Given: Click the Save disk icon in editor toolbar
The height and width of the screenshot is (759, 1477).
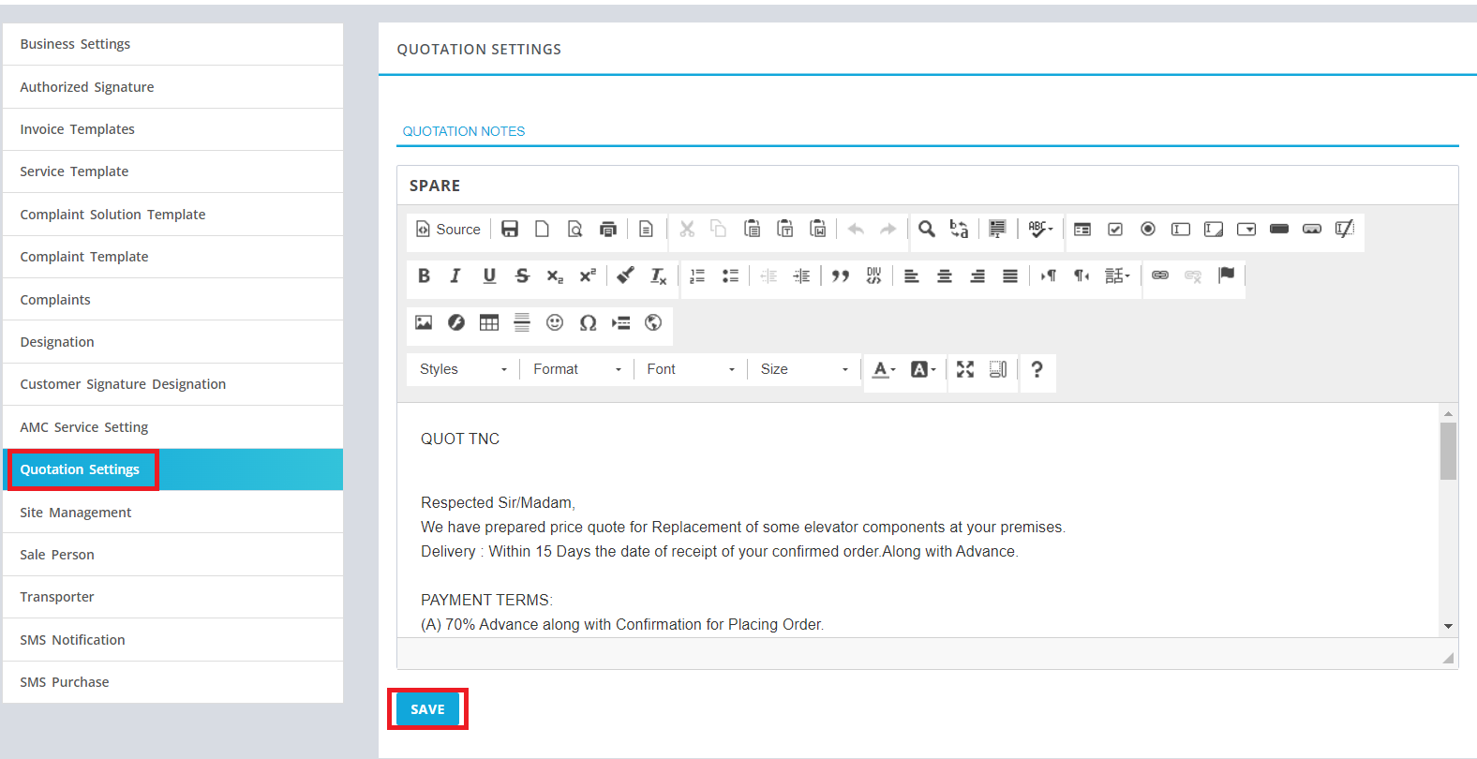Looking at the screenshot, I should [x=510, y=229].
